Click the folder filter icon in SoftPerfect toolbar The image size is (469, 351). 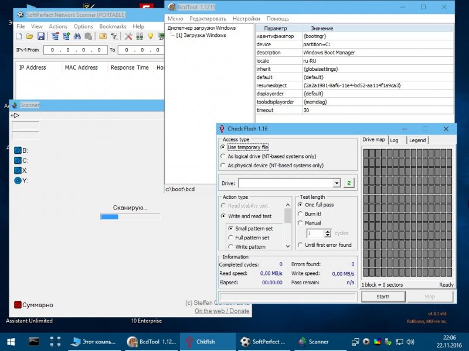pyautogui.click(x=103, y=36)
